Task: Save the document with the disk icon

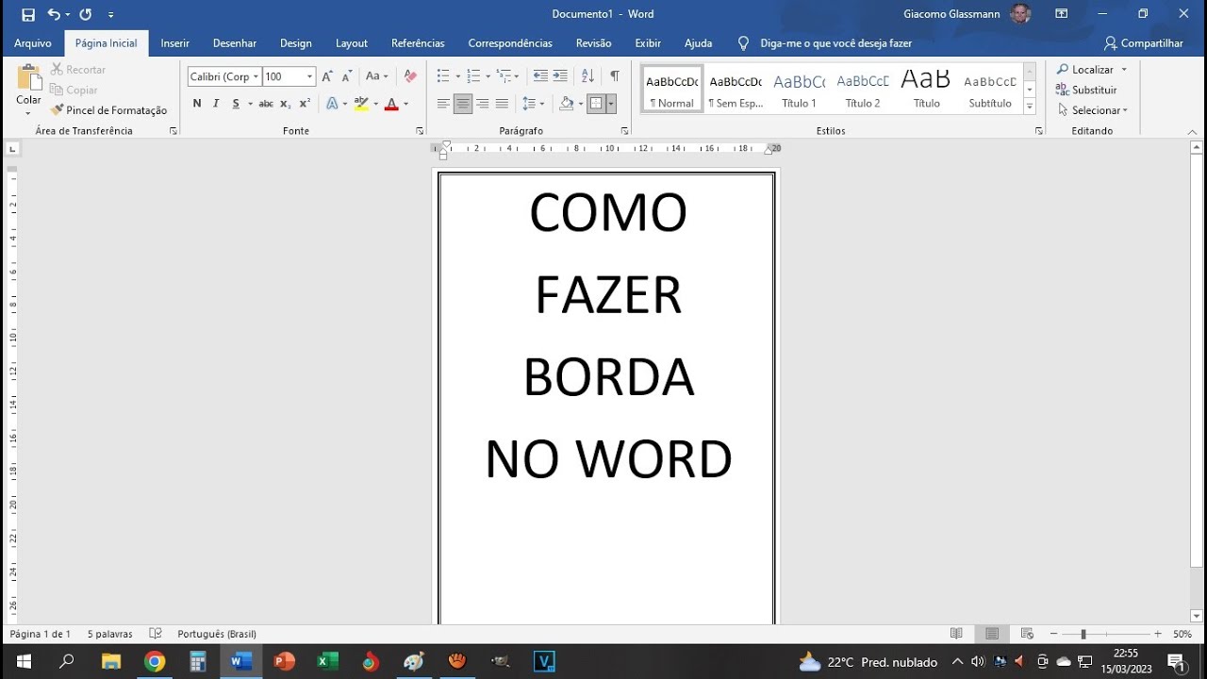Action: [x=28, y=15]
